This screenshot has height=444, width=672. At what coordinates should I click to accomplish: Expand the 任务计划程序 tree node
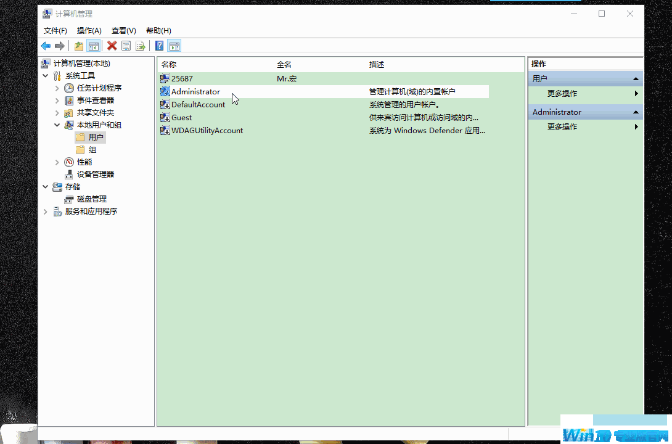click(x=57, y=88)
